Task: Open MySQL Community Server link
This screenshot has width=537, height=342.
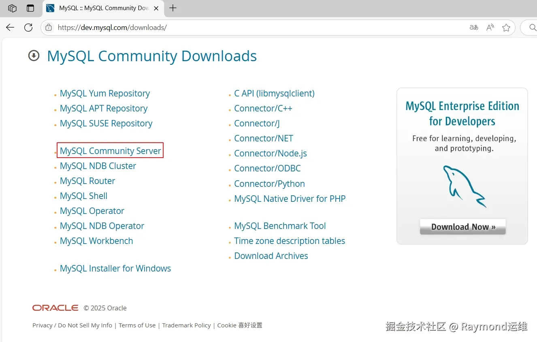Action: pyautogui.click(x=111, y=151)
